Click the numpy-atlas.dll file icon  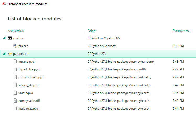point(15,101)
